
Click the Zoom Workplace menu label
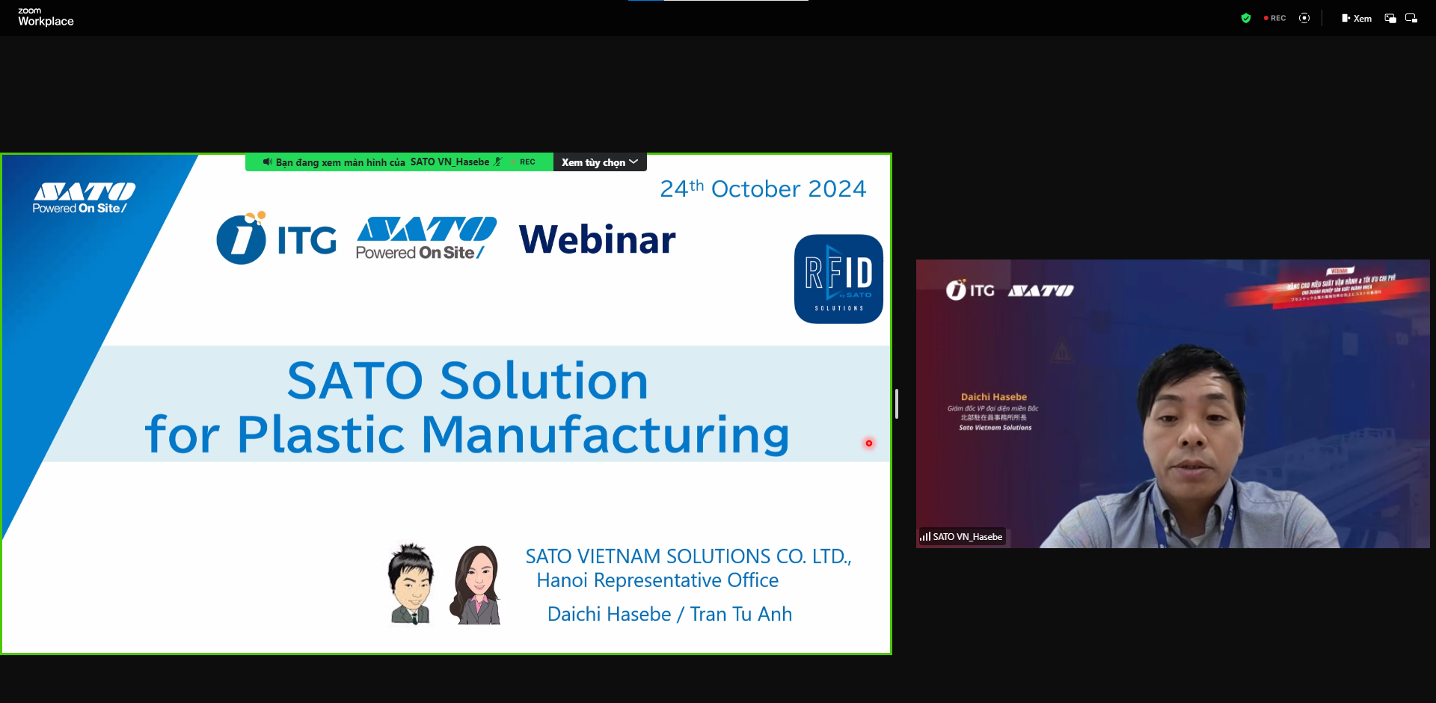point(45,17)
